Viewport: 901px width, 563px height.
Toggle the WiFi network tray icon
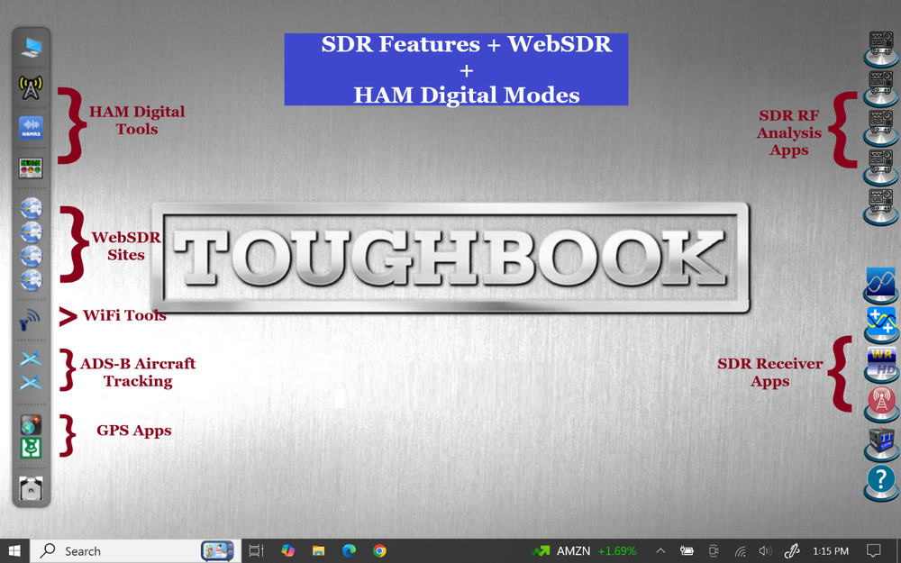coord(741,550)
